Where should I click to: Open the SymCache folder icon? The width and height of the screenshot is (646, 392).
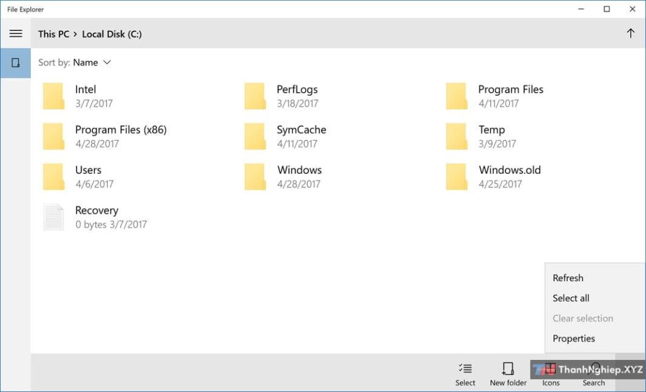coord(255,136)
